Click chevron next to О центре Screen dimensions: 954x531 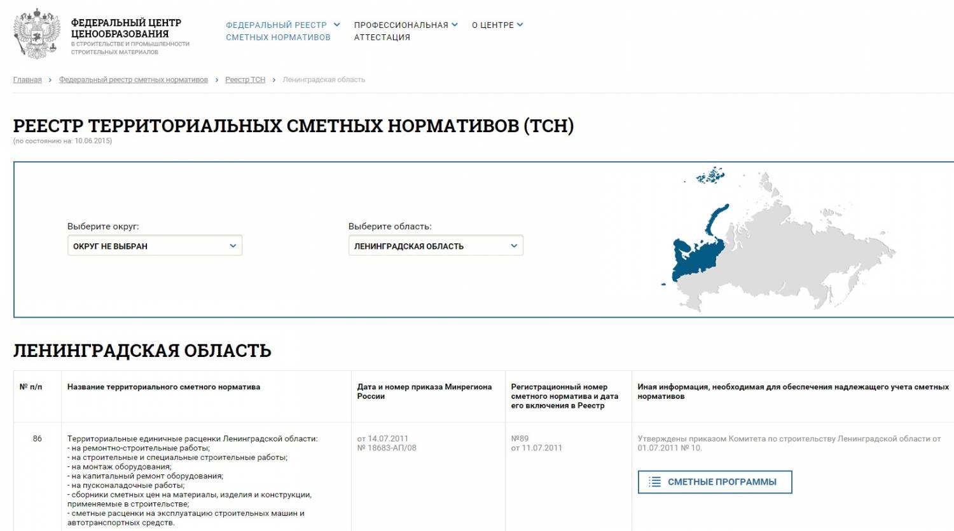520,25
